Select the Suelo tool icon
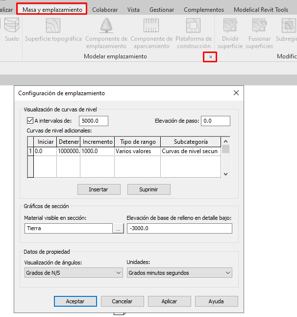The height and width of the screenshot is (317, 297). [x=12, y=25]
